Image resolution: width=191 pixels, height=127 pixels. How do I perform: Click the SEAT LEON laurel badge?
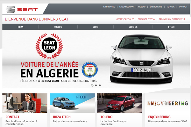click(49, 46)
